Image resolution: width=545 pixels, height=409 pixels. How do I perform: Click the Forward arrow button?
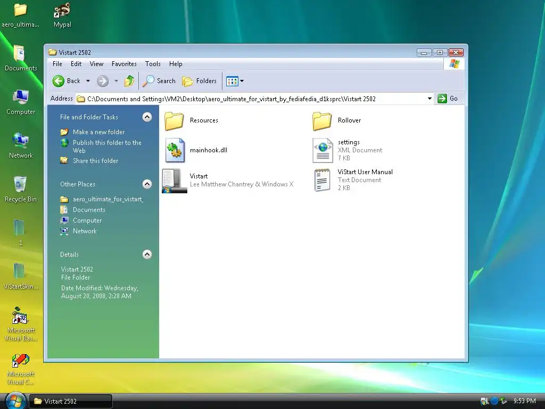click(x=103, y=81)
